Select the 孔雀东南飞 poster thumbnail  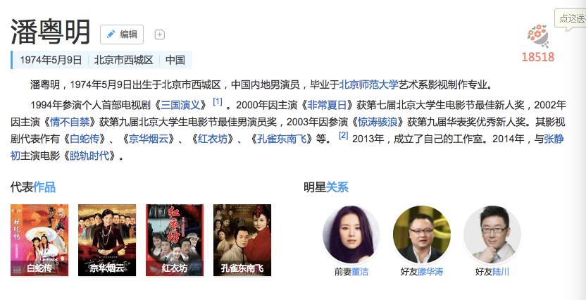pyautogui.click(x=242, y=240)
